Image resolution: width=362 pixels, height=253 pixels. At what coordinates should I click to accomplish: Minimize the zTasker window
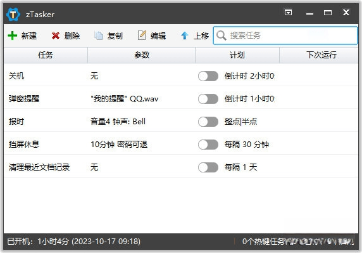point(309,14)
